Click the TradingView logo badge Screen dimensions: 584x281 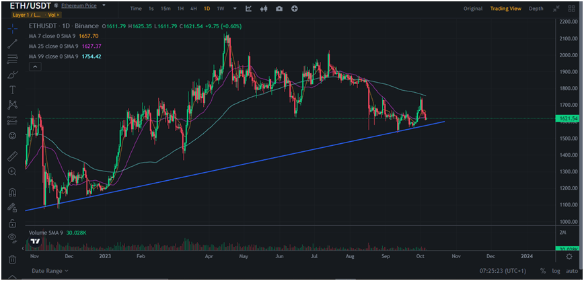coord(35,241)
